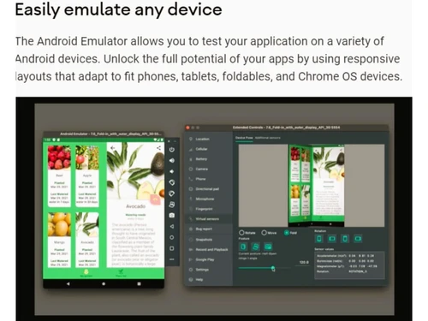
Task: Open Phone in Extended Controls sidebar
Action: (209, 179)
